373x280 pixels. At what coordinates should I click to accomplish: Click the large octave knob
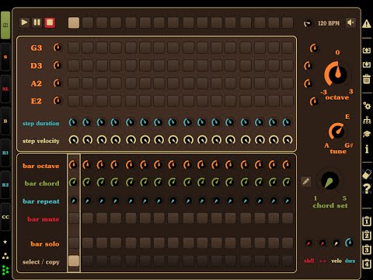(336, 74)
